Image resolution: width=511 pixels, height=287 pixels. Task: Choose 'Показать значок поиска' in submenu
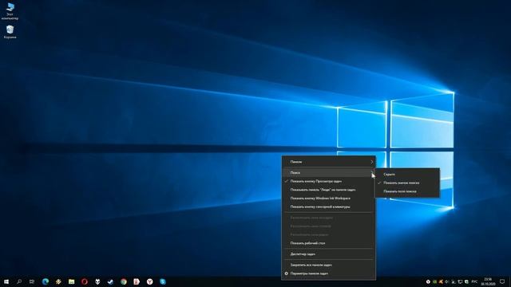click(407, 183)
